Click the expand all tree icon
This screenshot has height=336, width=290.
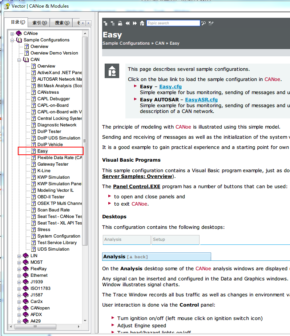tap(106, 23)
